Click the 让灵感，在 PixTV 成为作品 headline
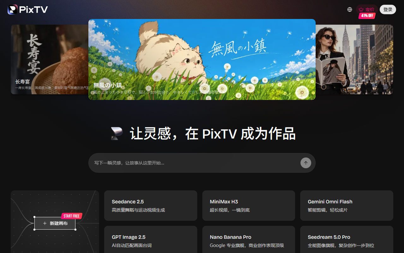404x253 pixels. (213, 134)
